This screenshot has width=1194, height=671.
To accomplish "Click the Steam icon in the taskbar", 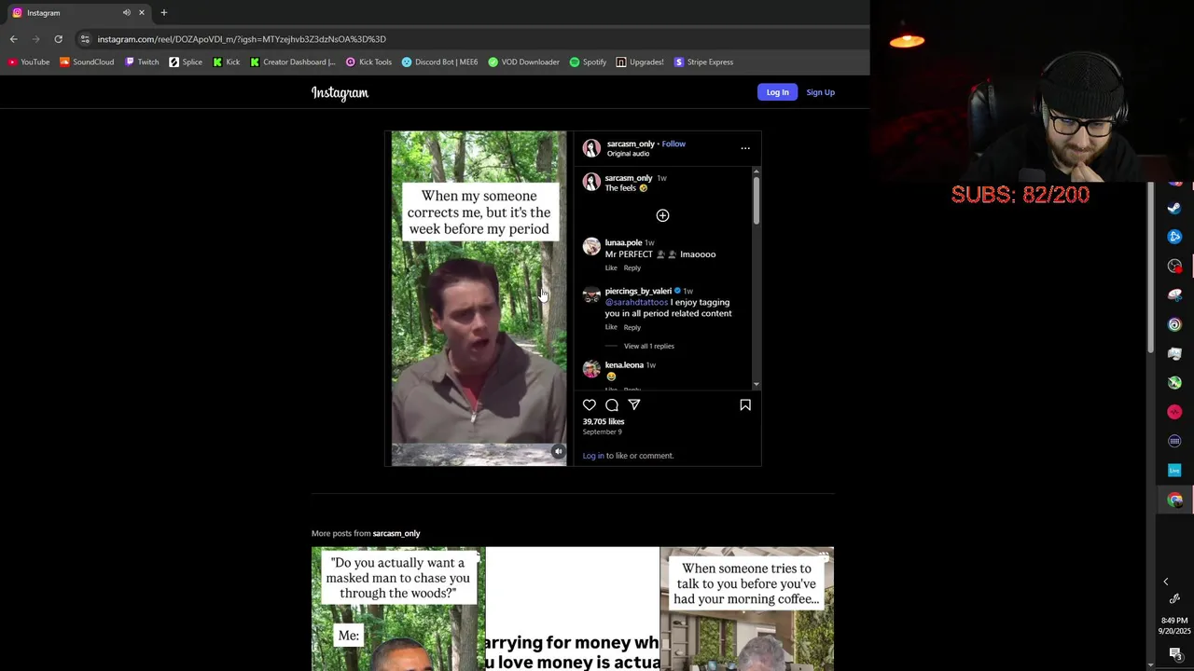I will point(1174,208).
